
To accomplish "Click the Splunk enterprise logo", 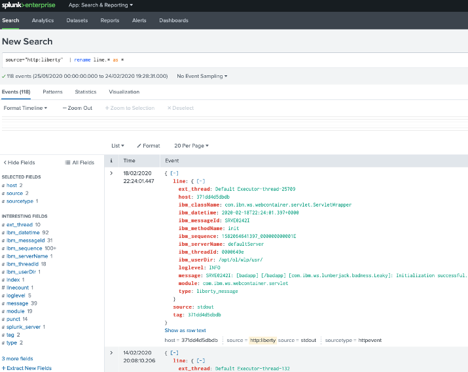I will coord(29,5).
